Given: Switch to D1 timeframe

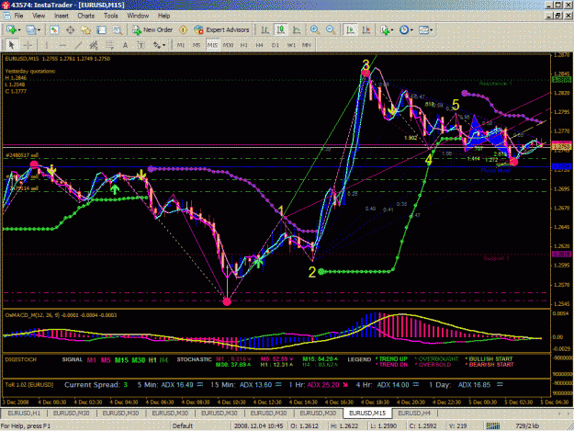Looking at the screenshot, I should coord(276,45).
